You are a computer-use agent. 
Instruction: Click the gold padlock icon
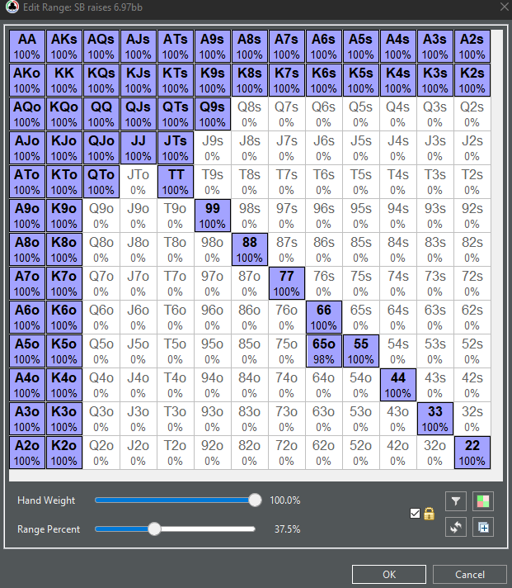(429, 514)
